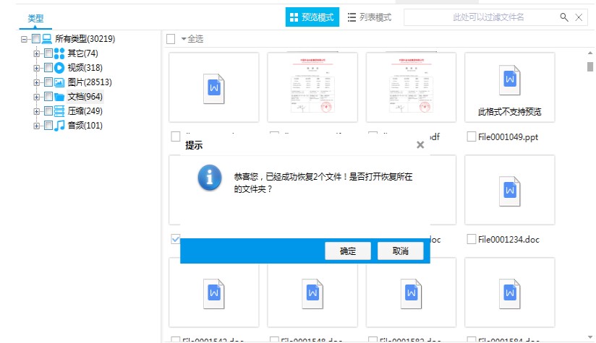Click the compressed files archive icon

point(59,111)
